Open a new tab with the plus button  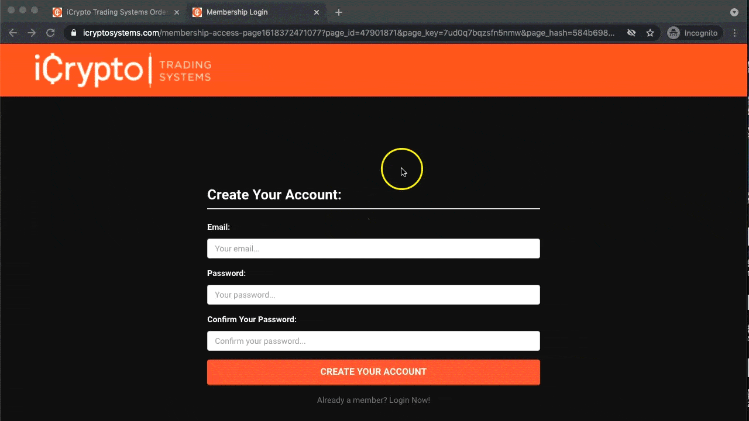(338, 12)
